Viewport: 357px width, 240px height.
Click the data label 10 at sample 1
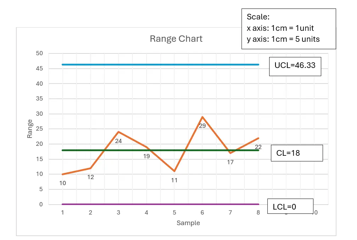(63, 183)
